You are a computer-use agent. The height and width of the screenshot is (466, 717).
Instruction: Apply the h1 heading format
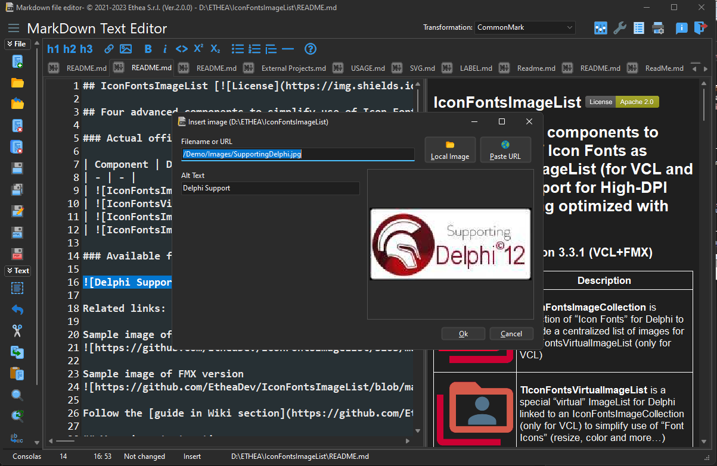tap(54, 49)
